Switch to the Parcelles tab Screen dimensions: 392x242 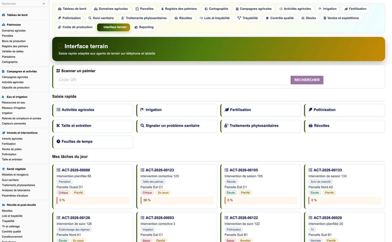(x=144, y=9)
